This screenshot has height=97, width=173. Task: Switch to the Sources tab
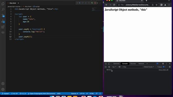point(133,64)
